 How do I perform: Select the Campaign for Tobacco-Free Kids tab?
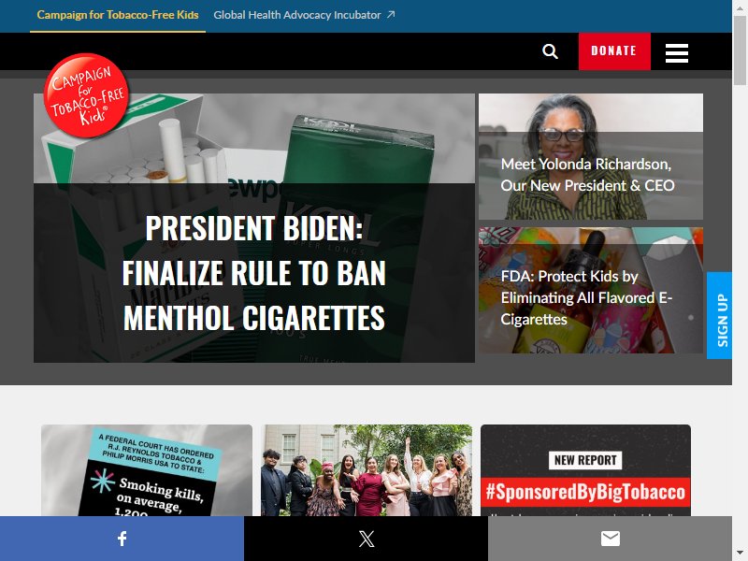[x=118, y=15]
